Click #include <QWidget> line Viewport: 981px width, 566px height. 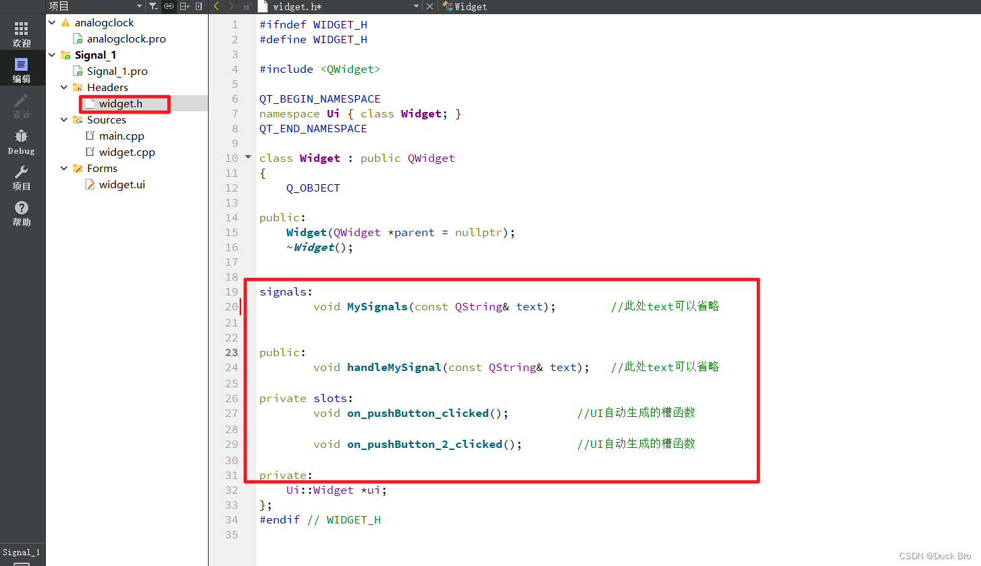tap(320, 69)
